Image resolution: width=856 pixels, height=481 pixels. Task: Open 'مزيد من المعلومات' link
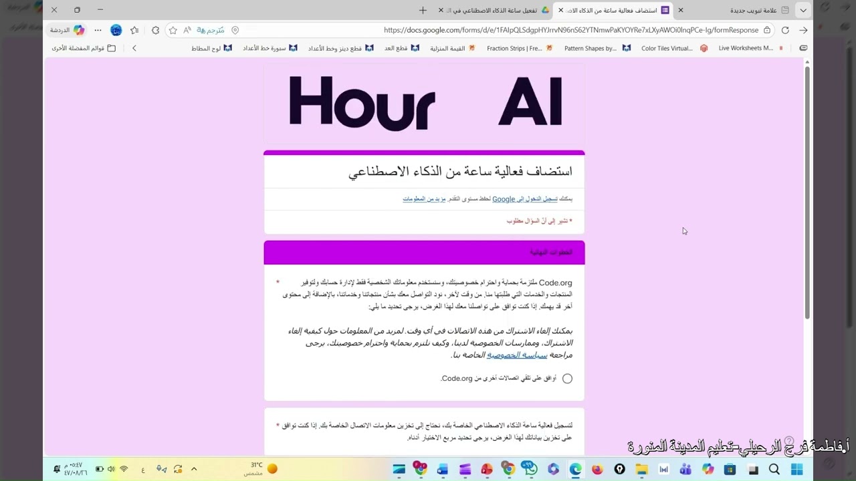tap(424, 199)
